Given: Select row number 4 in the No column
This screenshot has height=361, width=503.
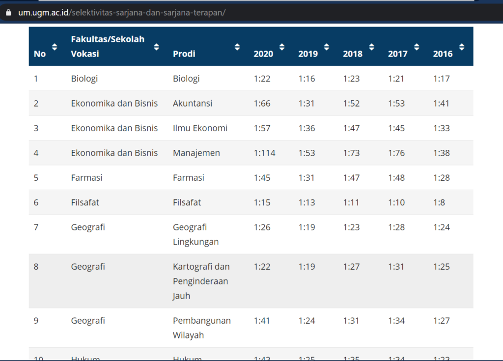Looking at the screenshot, I should click(36, 153).
